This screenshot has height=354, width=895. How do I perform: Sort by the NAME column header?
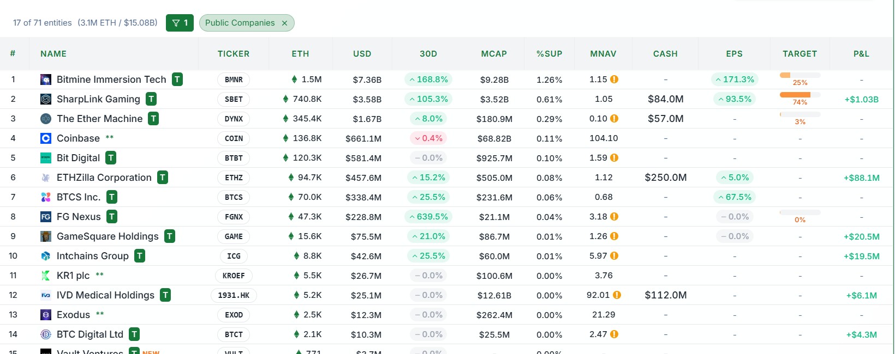point(53,54)
